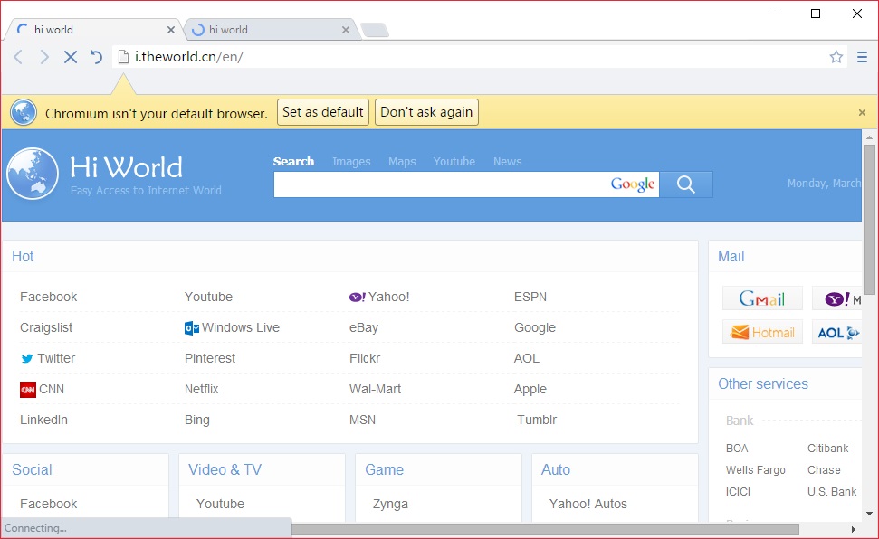
Task: Open CNN from the Hot list
Action: point(42,390)
